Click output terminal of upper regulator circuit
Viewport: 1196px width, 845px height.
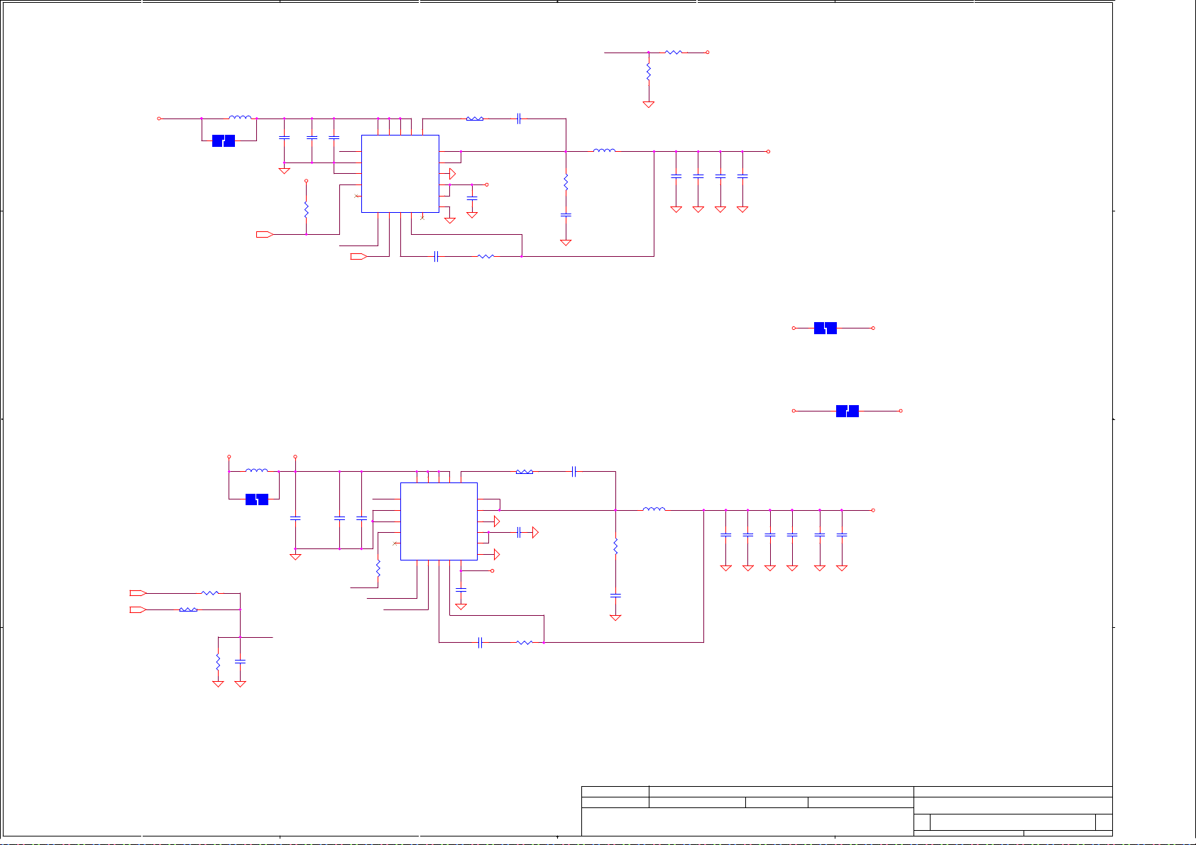768,151
